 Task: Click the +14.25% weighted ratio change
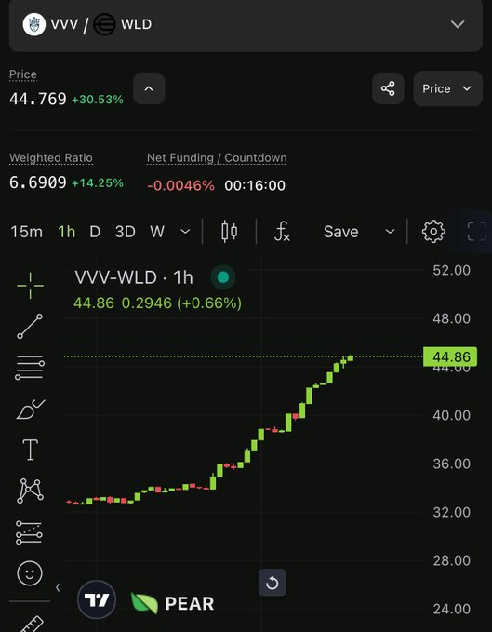(98, 183)
